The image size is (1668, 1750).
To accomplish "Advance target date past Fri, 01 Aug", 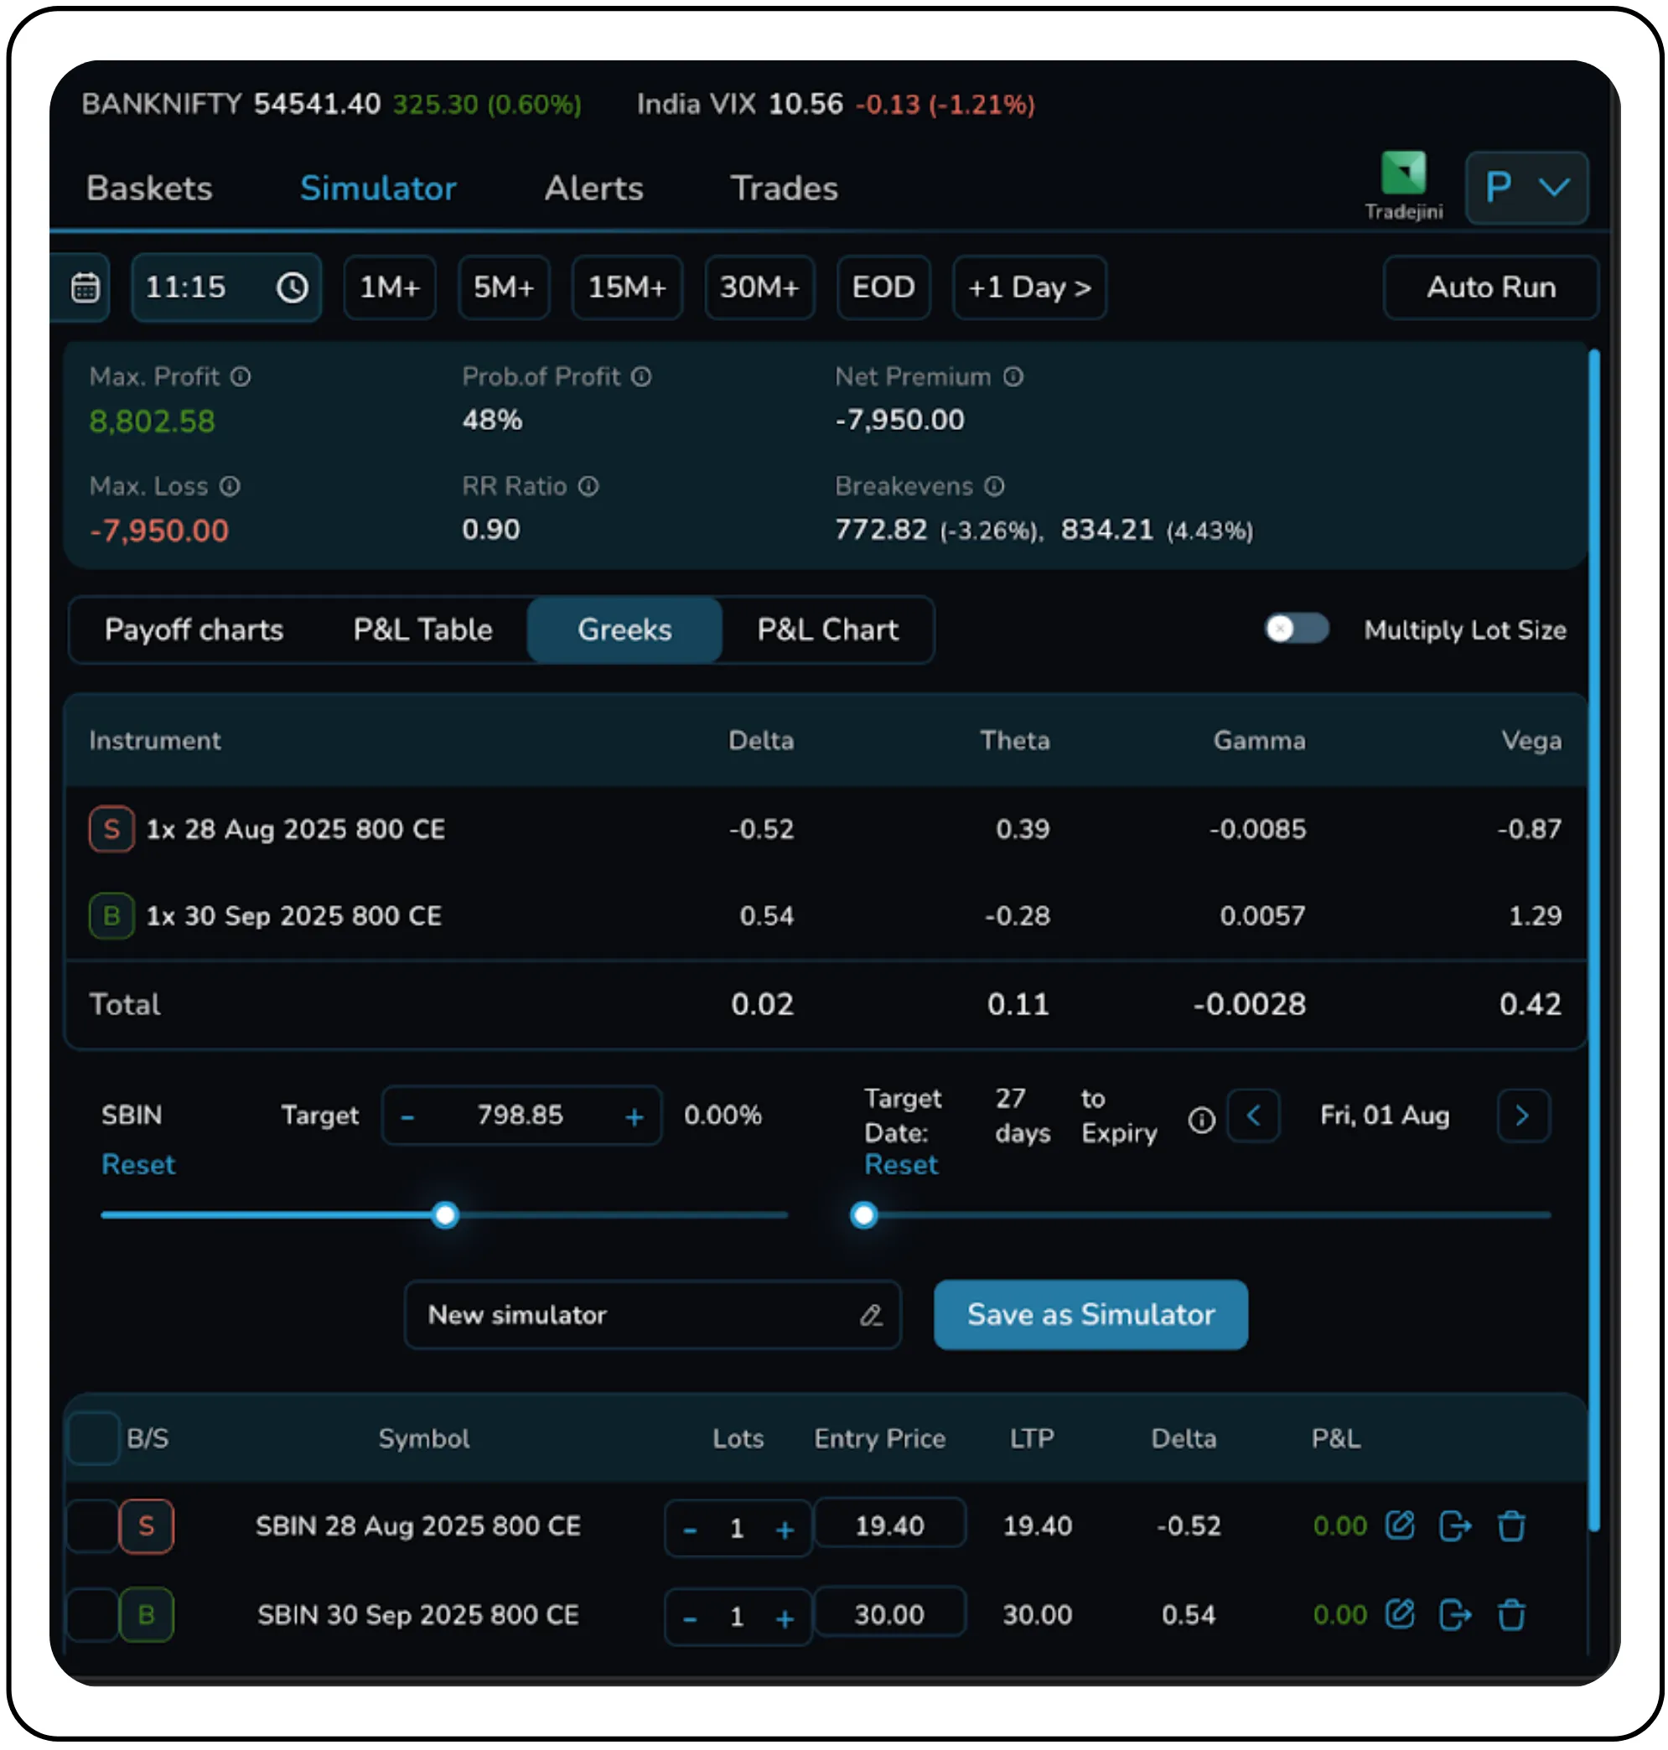I will pos(1524,1116).
